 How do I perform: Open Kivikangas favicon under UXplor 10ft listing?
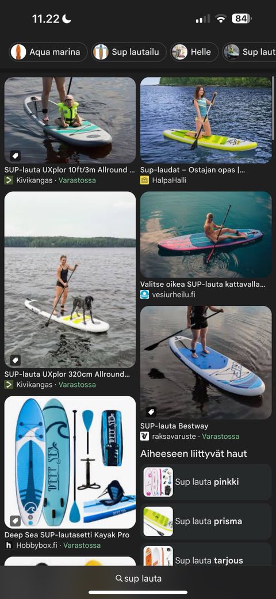pyautogui.click(x=9, y=180)
